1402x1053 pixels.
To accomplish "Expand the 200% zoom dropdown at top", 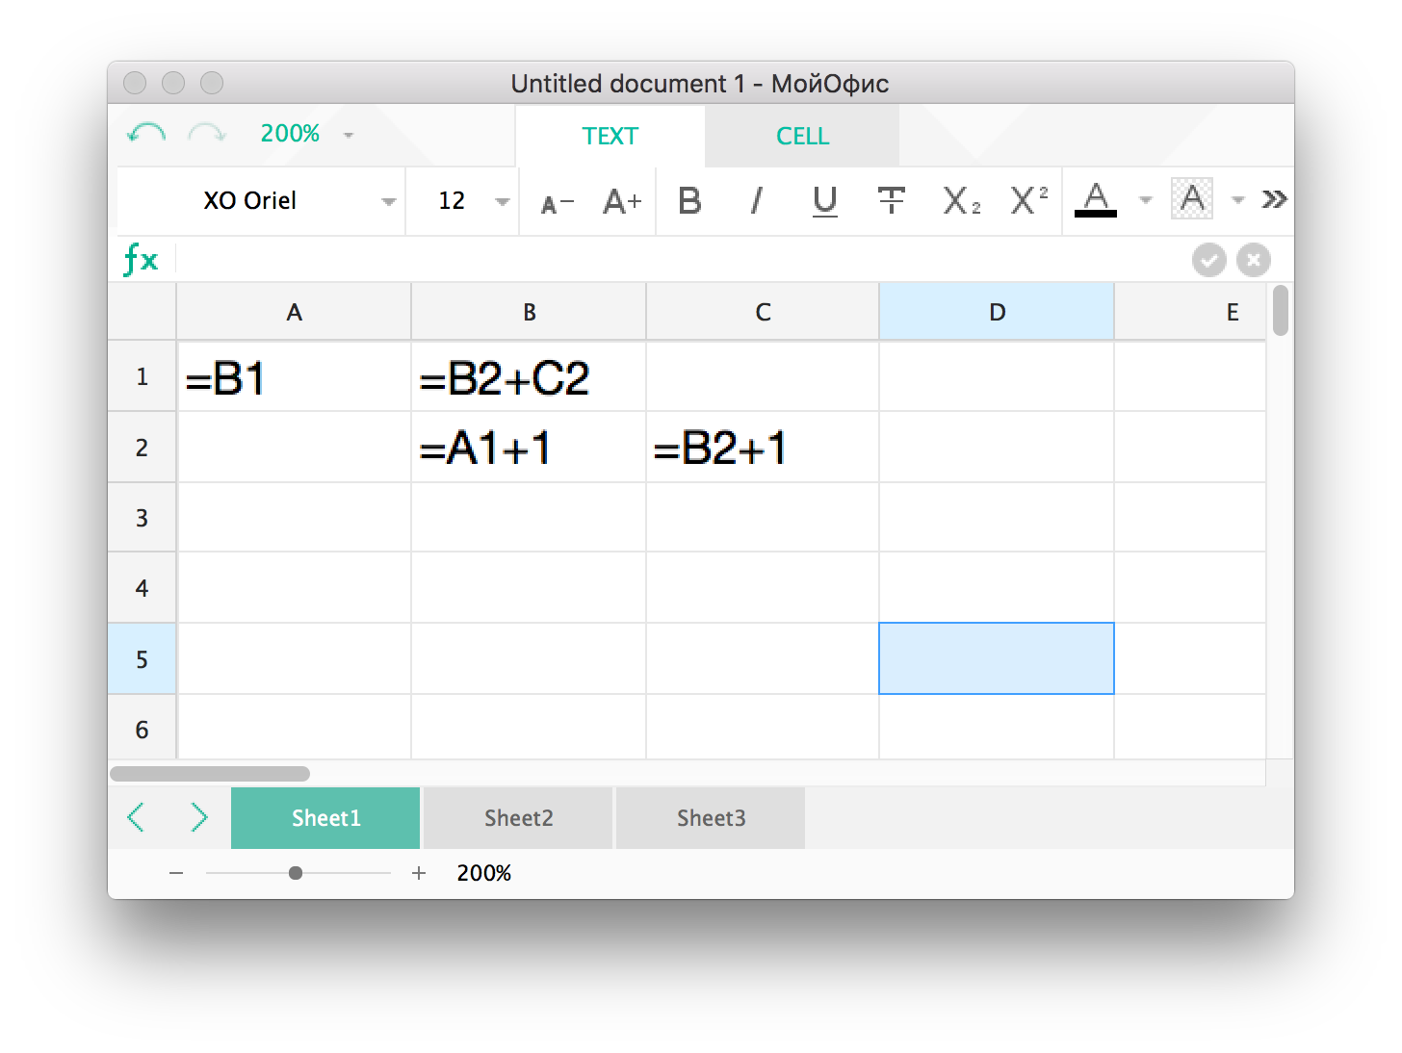I will pyautogui.click(x=349, y=135).
